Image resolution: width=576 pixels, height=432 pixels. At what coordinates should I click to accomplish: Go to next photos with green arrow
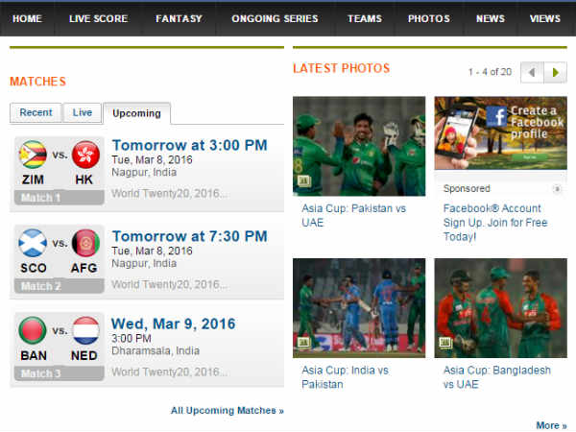556,72
